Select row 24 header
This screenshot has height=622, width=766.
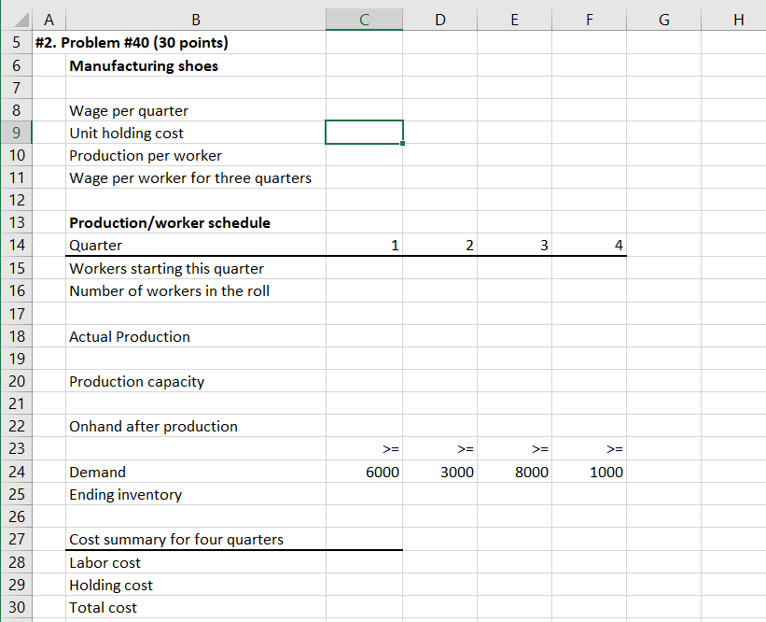click(16, 472)
